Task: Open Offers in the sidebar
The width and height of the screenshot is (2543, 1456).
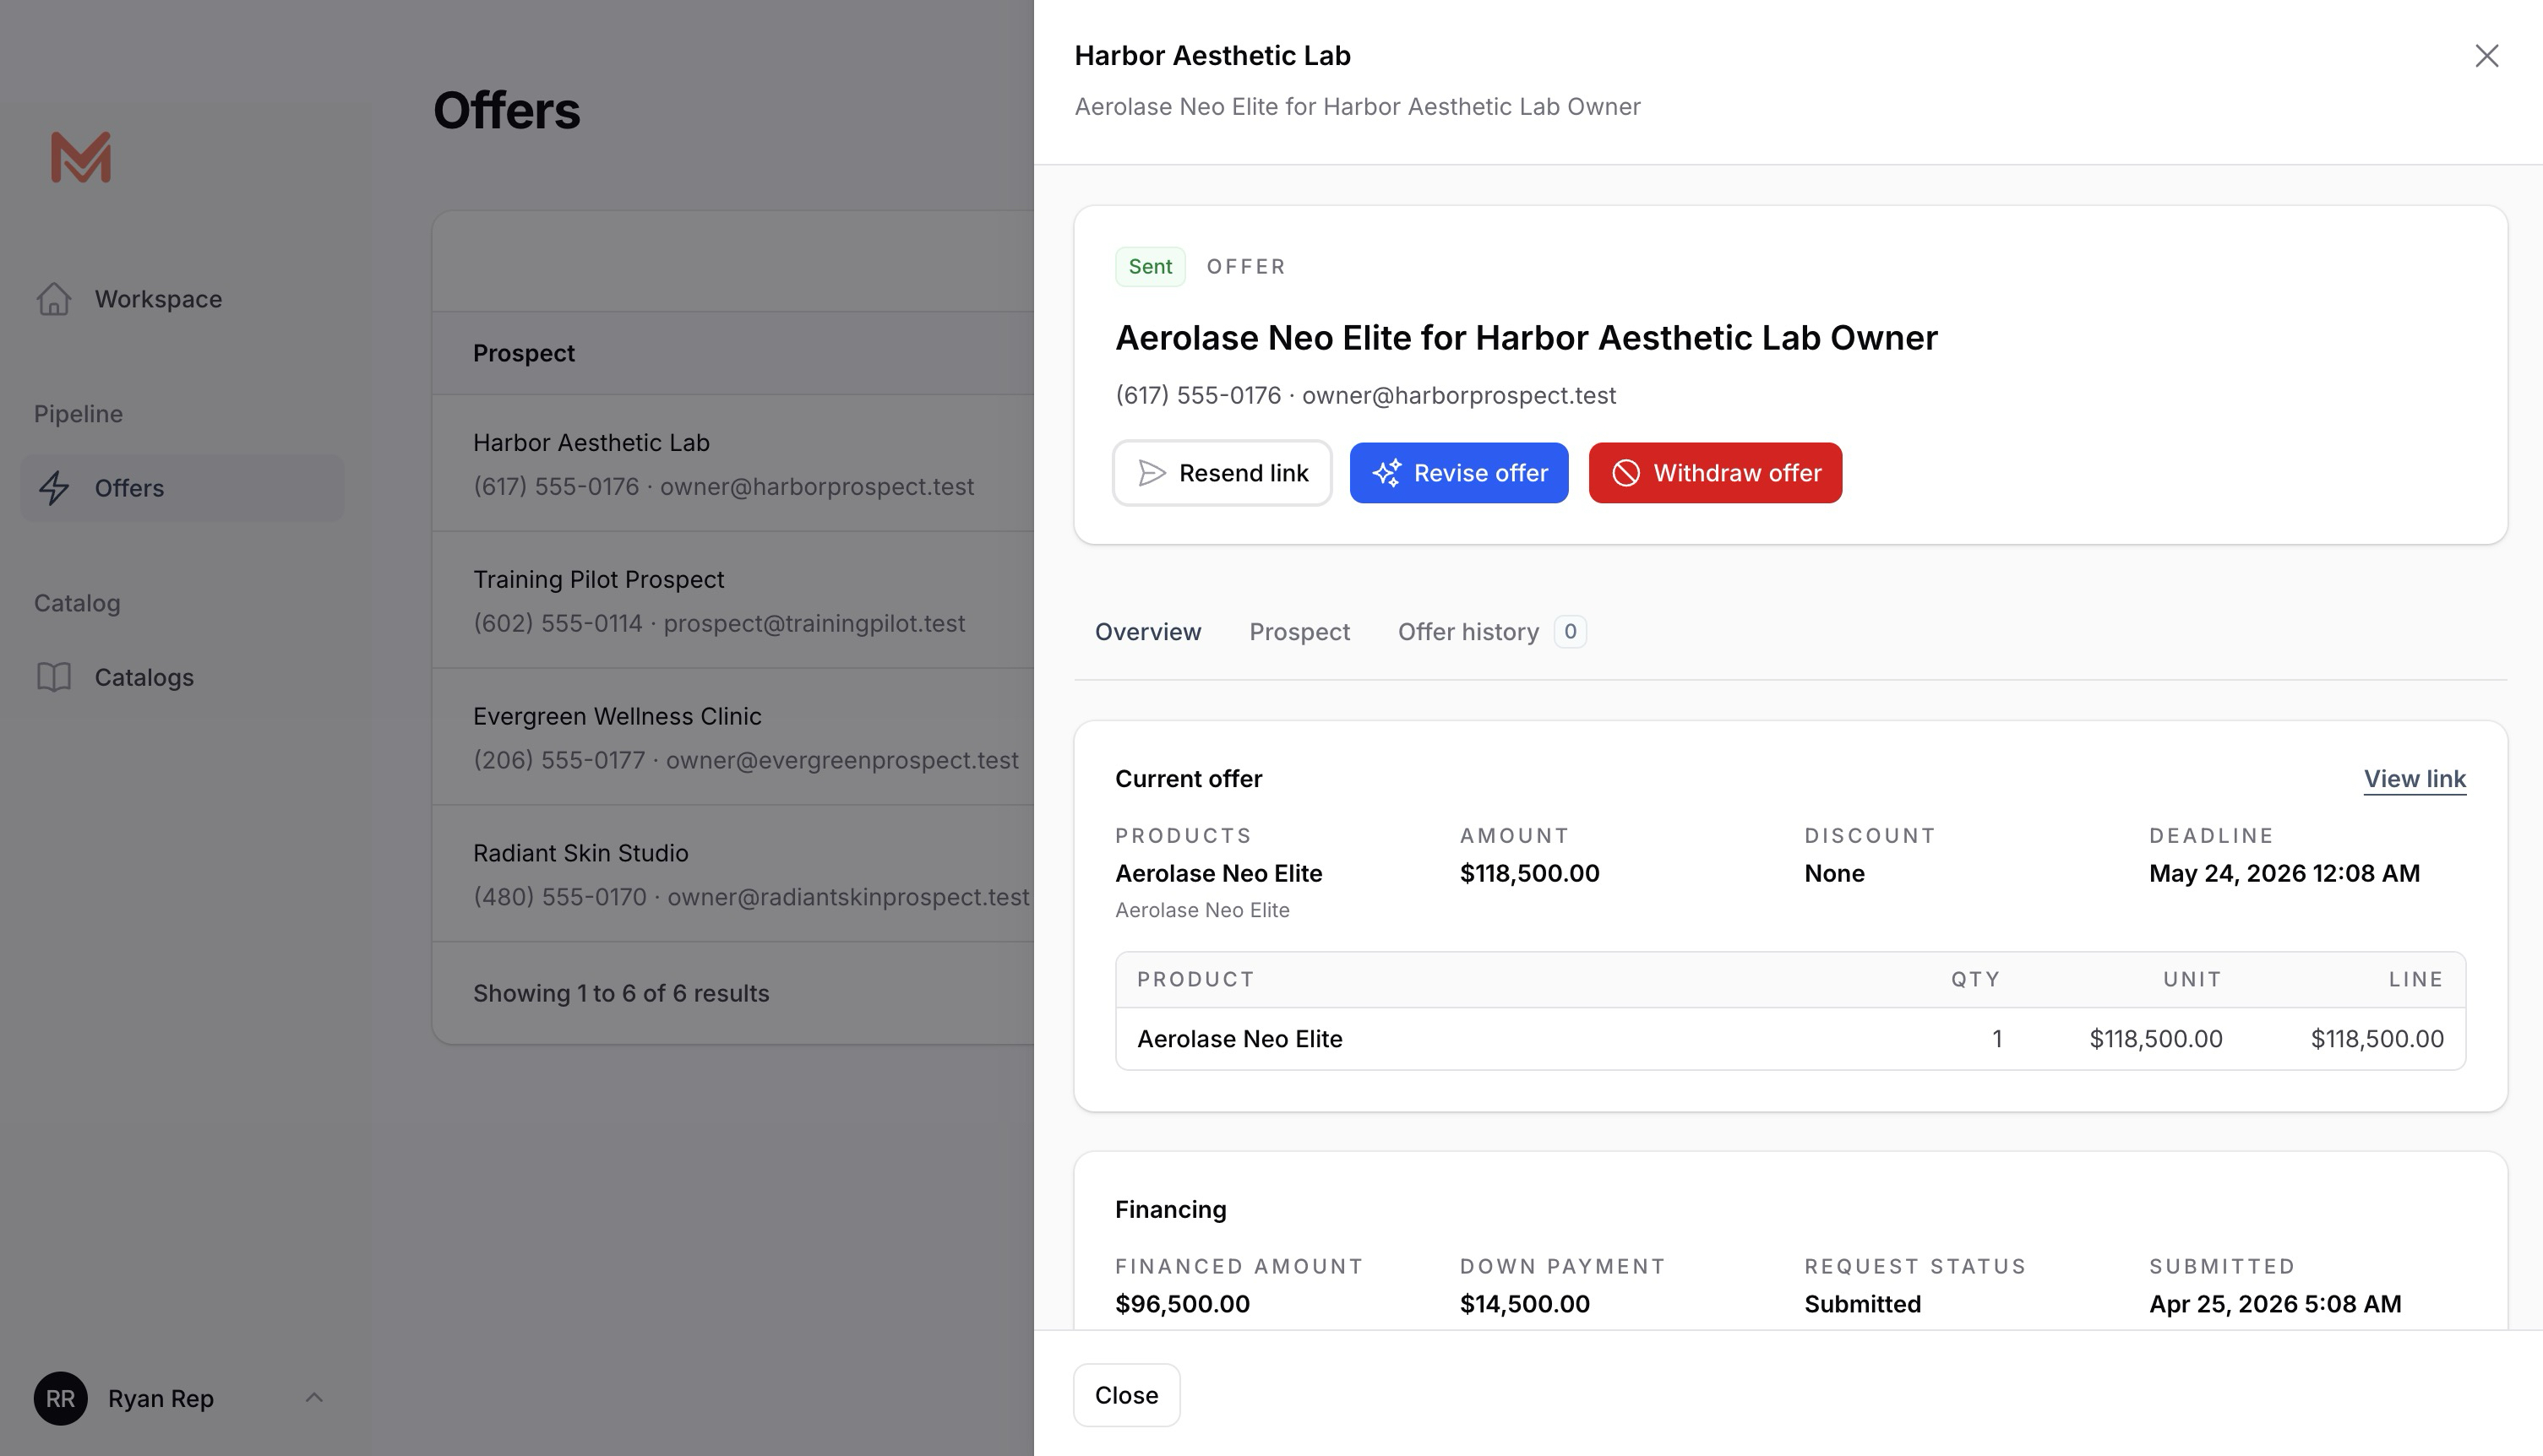Action: point(182,488)
